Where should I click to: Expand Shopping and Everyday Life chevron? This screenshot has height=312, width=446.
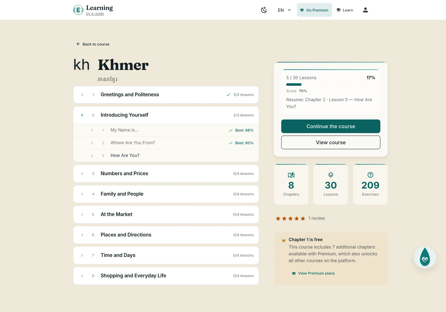coord(82,276)
